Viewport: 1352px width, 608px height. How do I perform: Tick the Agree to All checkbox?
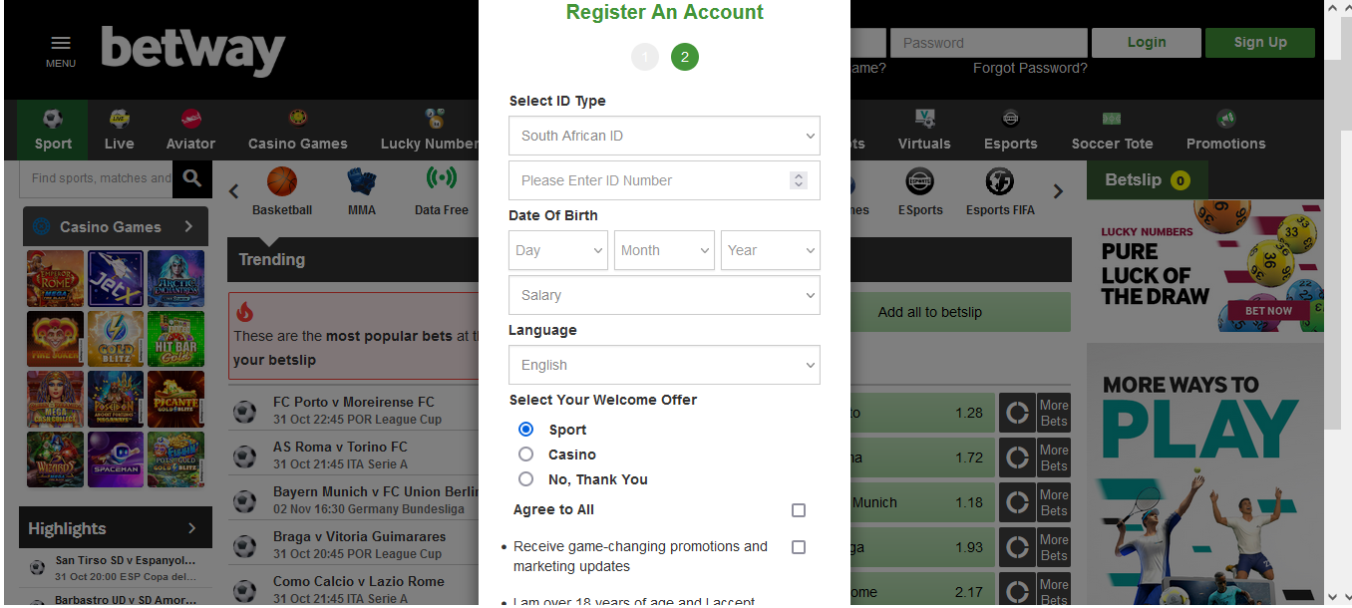798,509
